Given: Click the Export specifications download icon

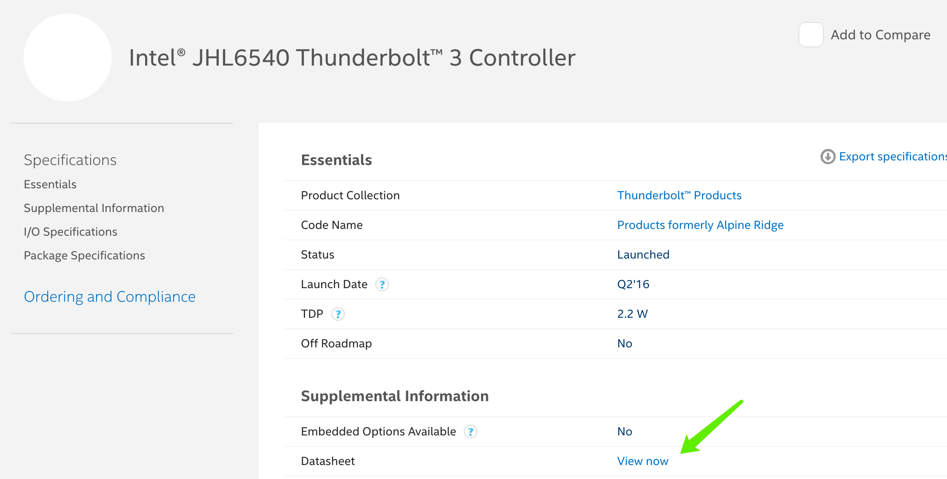Looking at the screenshot, I should (x=828, y=157).
